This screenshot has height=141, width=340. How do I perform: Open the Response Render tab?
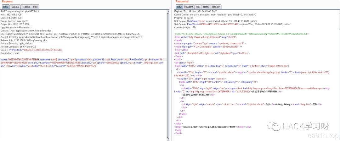[216, 7]
